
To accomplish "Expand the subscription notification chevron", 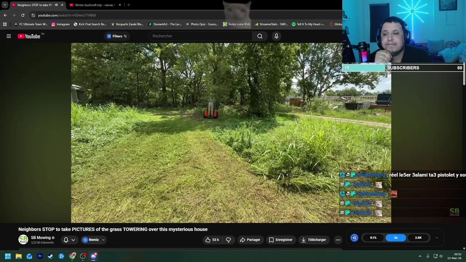I will (73, 240).
